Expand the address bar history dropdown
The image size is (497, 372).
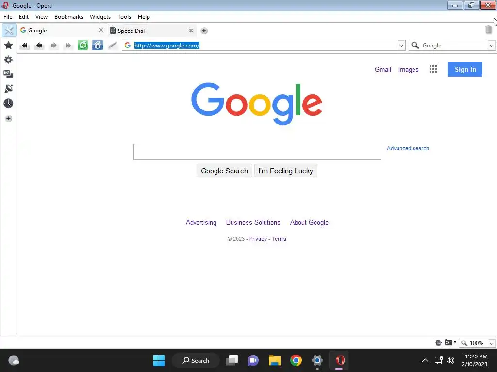401,46
